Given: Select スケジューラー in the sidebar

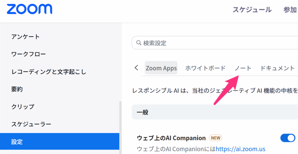Looking at the screenshot, I should pos(31,124).
